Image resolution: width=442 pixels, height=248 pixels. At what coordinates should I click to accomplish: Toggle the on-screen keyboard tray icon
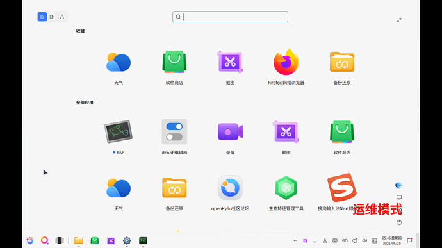[335, 241]
